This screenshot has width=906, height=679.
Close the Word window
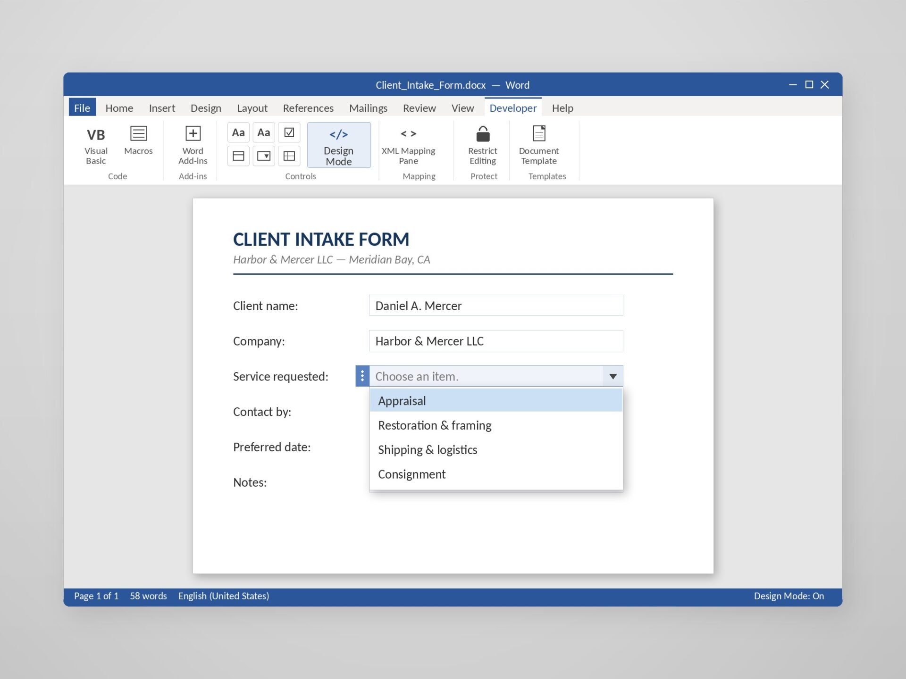pos(825,85)
